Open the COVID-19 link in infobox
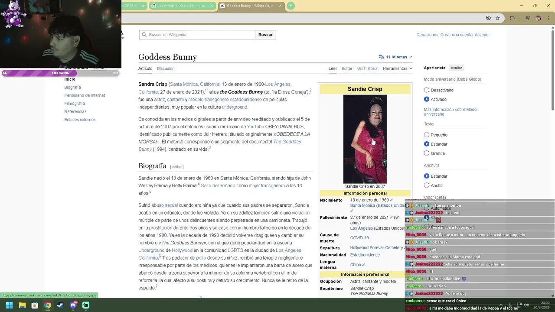The height and width of the screenshot is (312, 555). click(x=359, y=238)
